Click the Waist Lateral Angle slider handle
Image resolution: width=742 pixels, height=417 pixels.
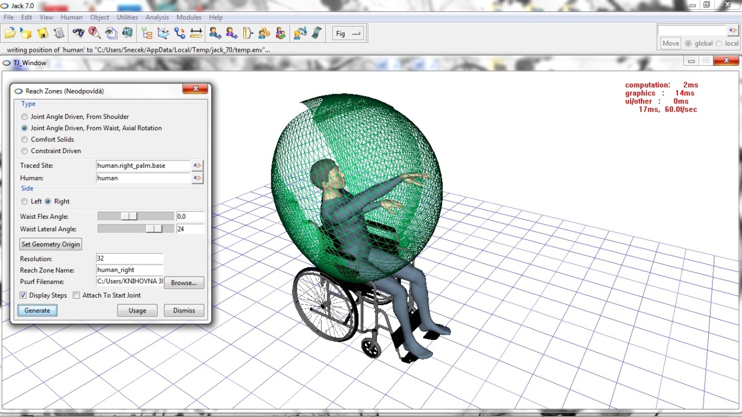coord(154,229)
